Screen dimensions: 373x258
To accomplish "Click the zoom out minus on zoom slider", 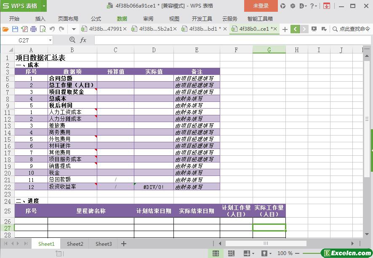I will point(297,253).
